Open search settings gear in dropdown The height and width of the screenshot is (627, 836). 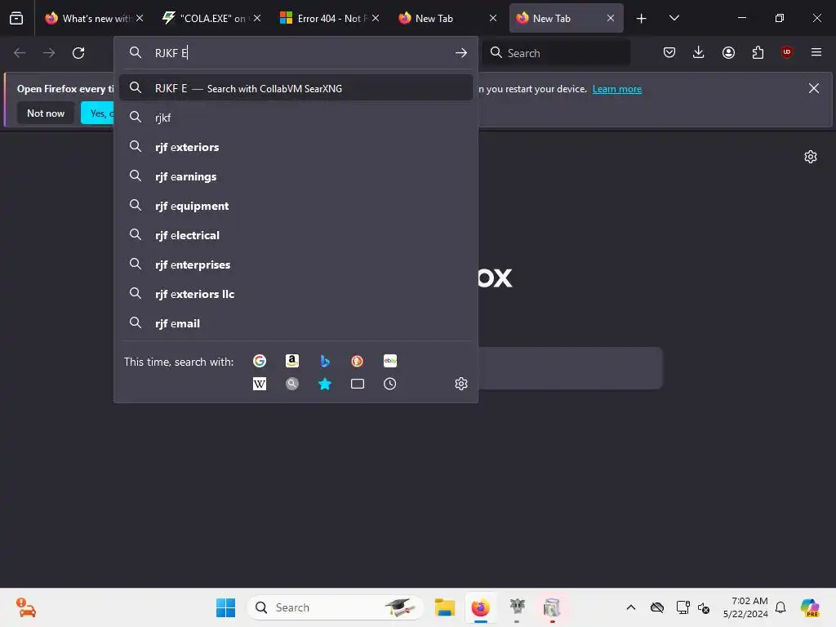[461, 384]
